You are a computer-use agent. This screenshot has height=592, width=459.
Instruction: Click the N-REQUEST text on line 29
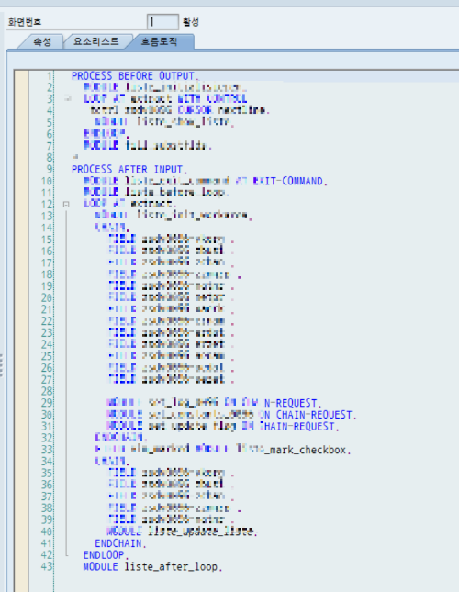coord(292,403)
